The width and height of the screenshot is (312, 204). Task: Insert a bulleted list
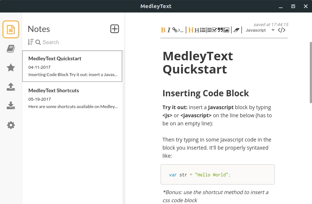(203, 30)
